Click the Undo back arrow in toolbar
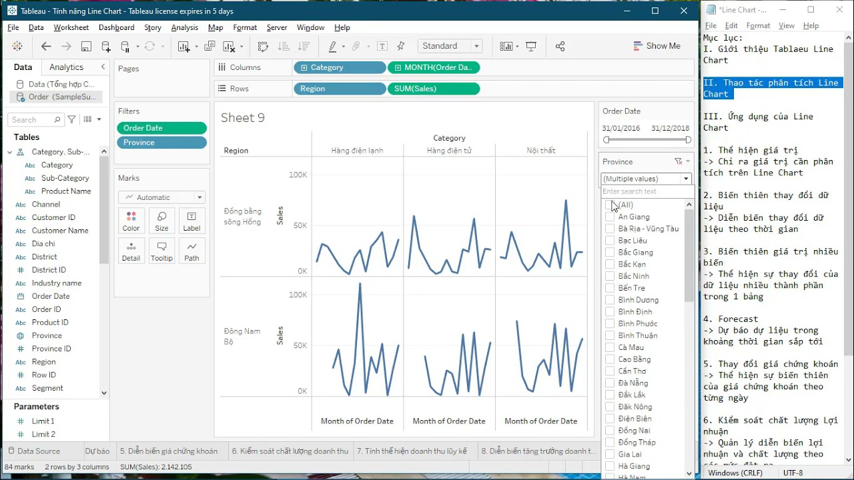This screenshot has width=854, height=480. [x=46, y=46]
